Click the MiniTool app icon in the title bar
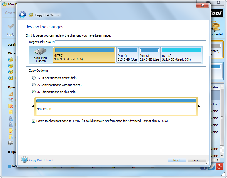The image size is (227, 178). [4, 4]
